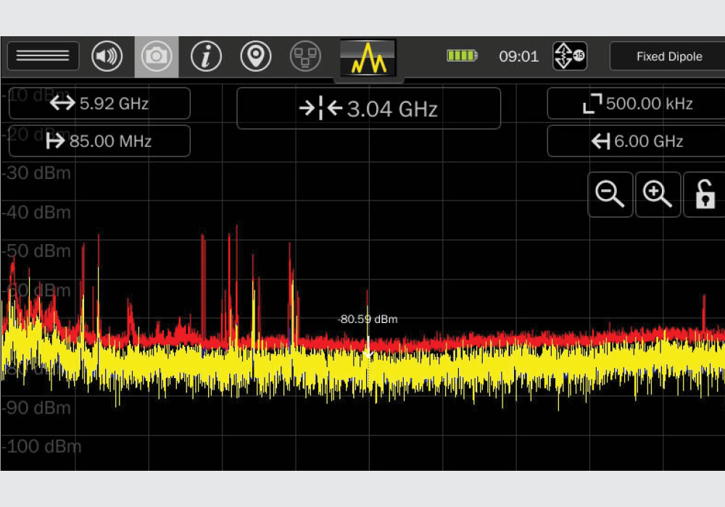Set the 3.04 GHz center frequency
This screenshot has width=725, height=507.
368,109
